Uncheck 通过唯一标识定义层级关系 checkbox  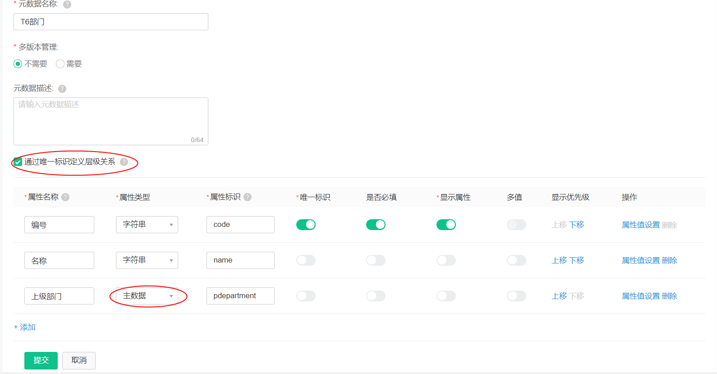click(18, 162)
